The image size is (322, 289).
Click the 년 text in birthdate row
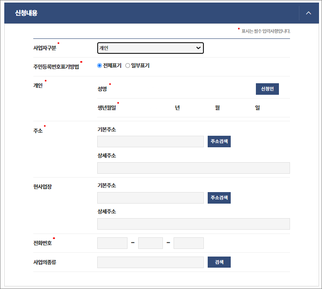point(177,108)
